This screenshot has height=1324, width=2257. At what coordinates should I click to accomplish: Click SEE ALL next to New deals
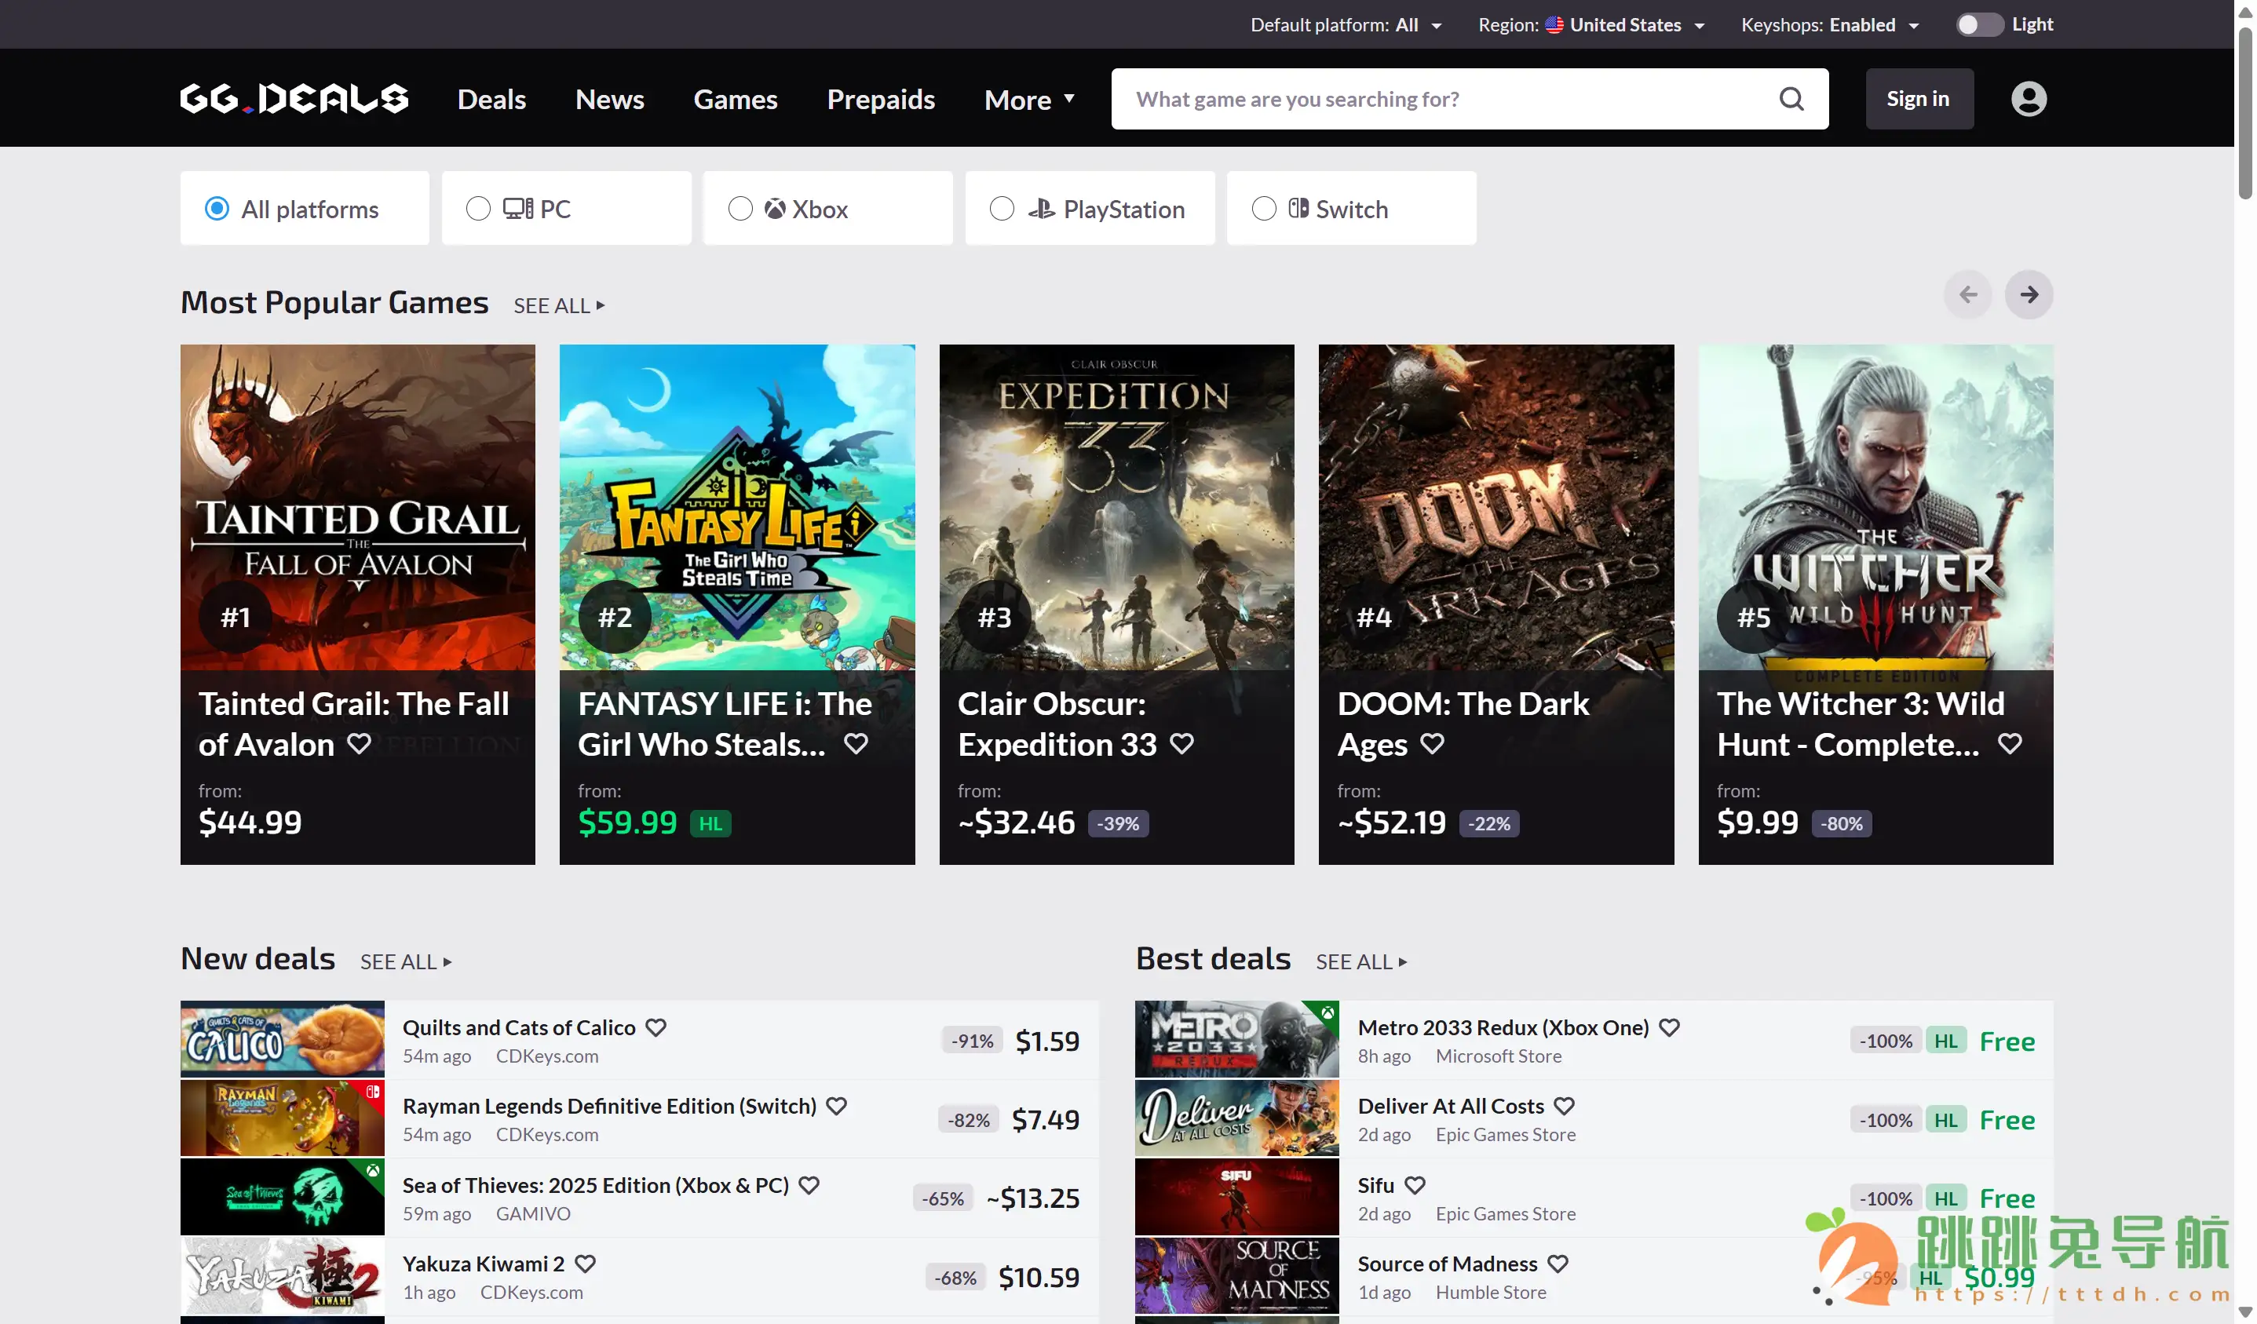[x=406, y=962]
